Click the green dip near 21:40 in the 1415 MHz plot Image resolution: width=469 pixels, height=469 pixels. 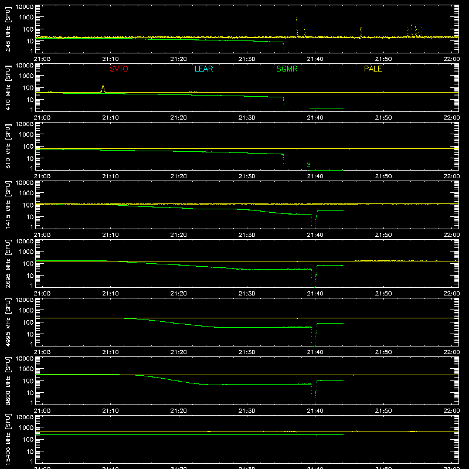point(314,221)
